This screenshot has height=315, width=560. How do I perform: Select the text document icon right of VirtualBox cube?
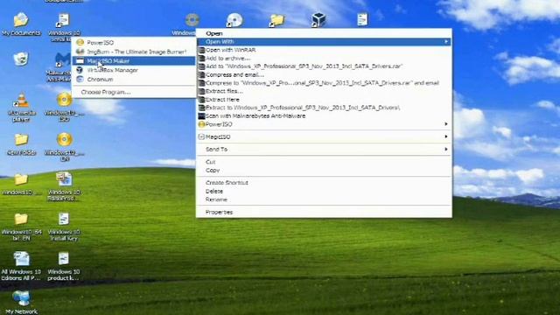(x=362, y=19)
